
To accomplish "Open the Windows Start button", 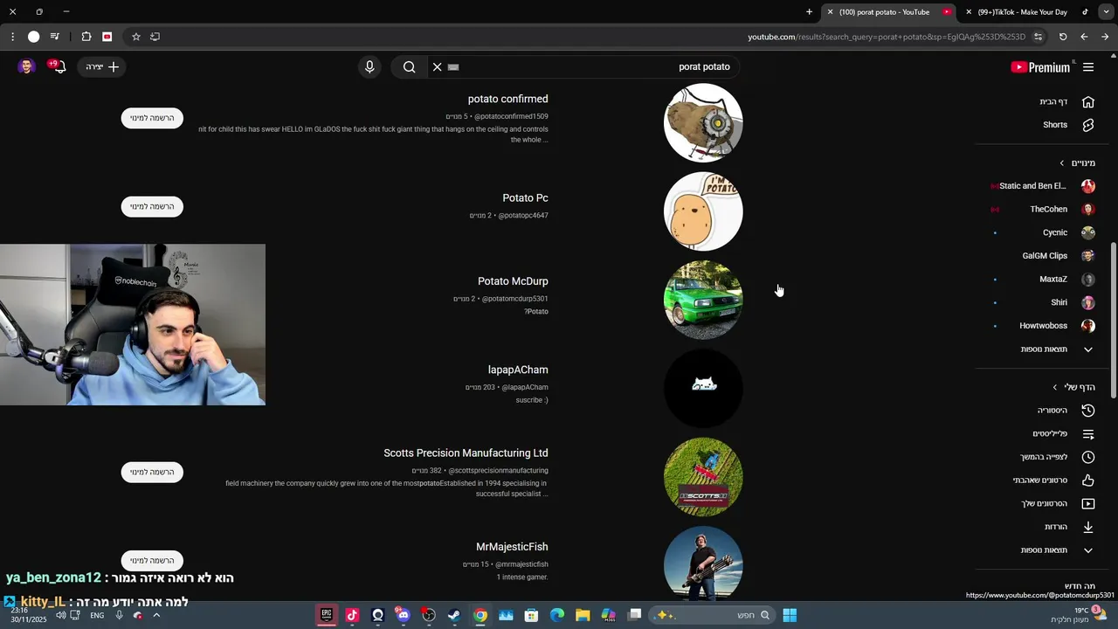I will pyautogui.click(x=790, y=615).
